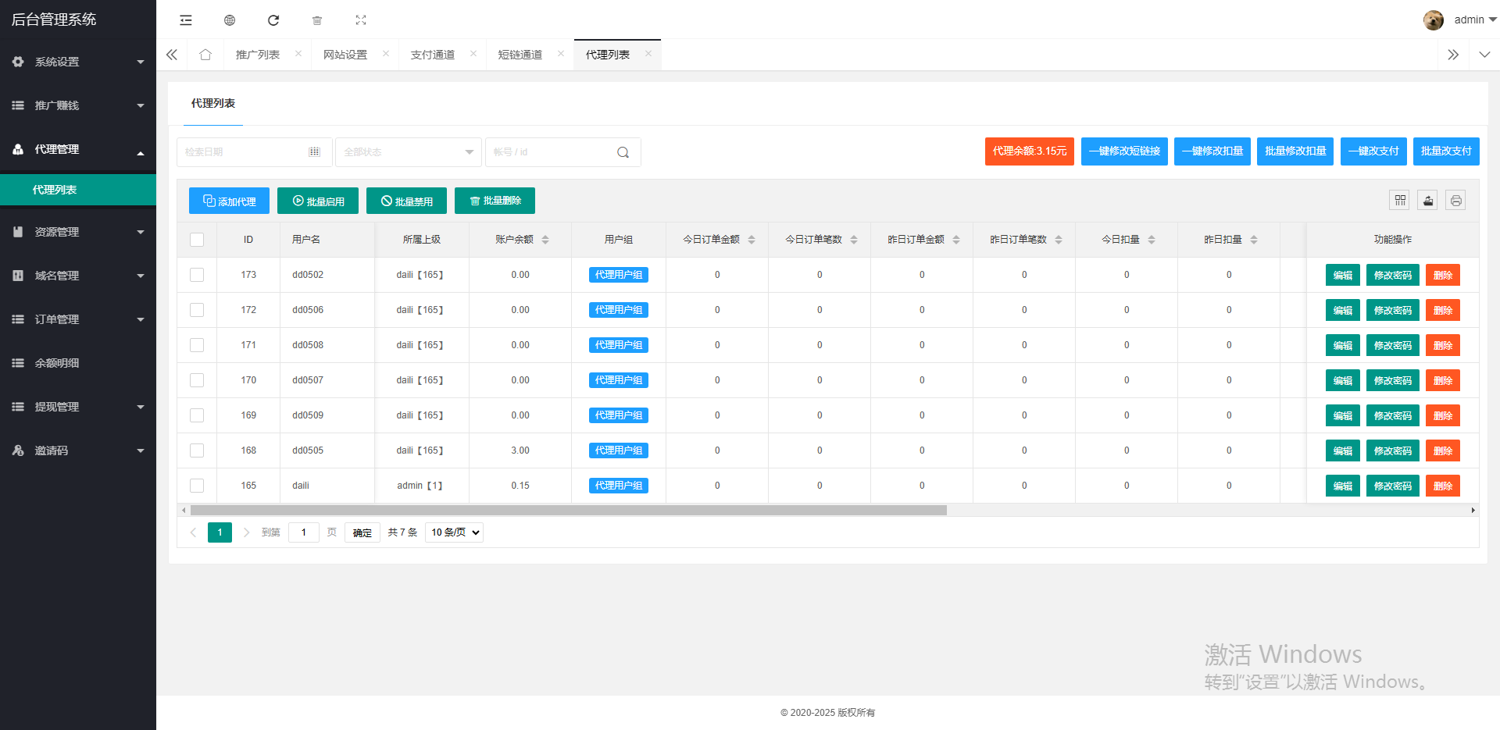Viewport: 1500px width, 730px height.
Task: Check the select-all checkbox in table header
Action: pyautogui.click(x=197, y=240)
